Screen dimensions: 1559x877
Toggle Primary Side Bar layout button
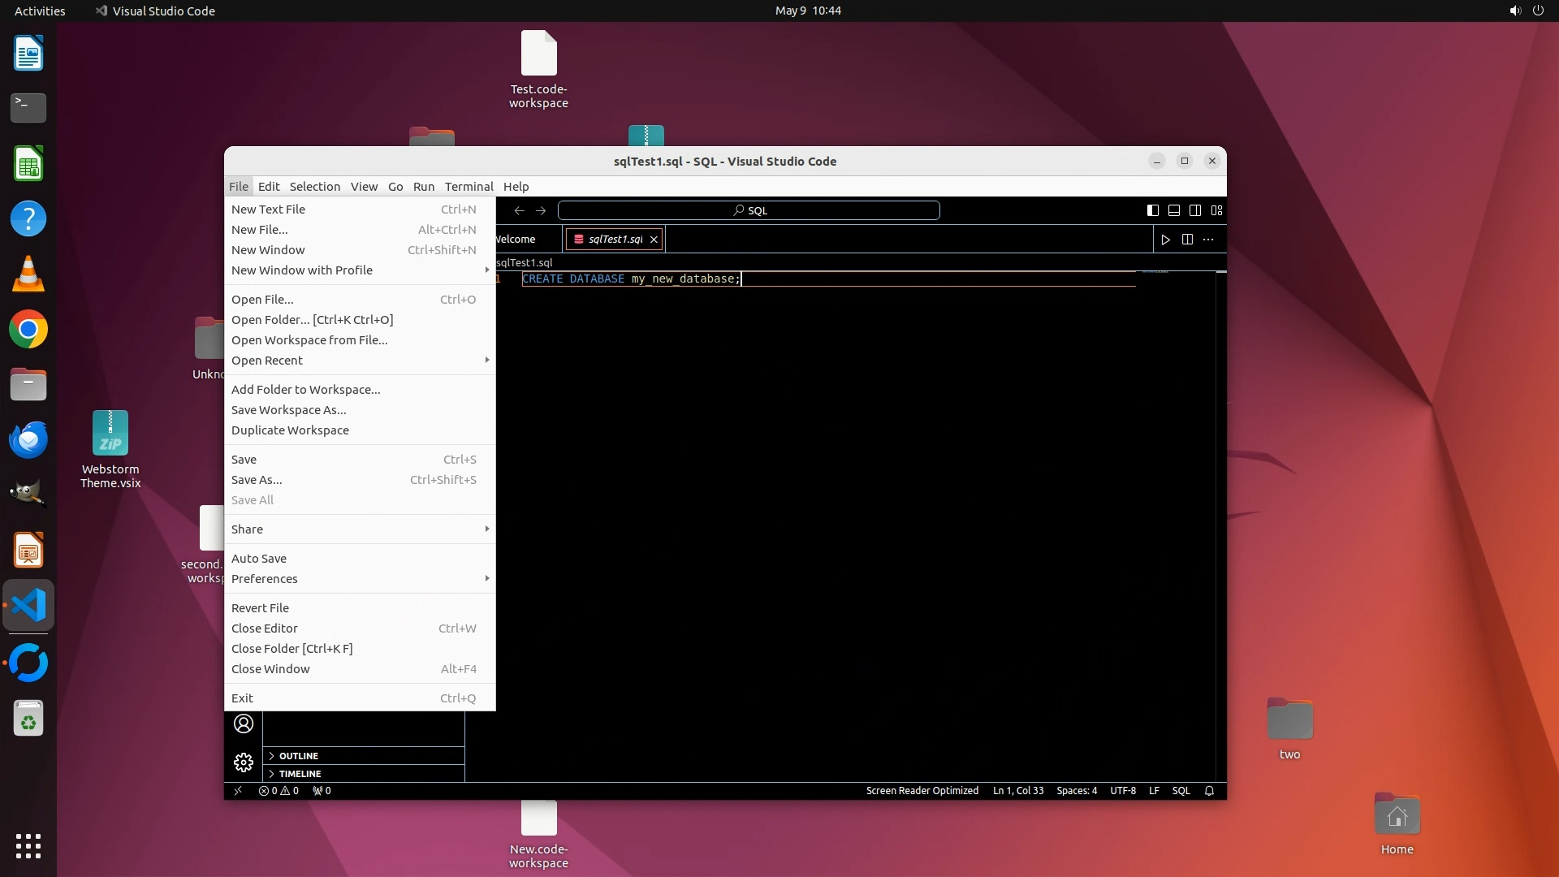(1152, 210)
